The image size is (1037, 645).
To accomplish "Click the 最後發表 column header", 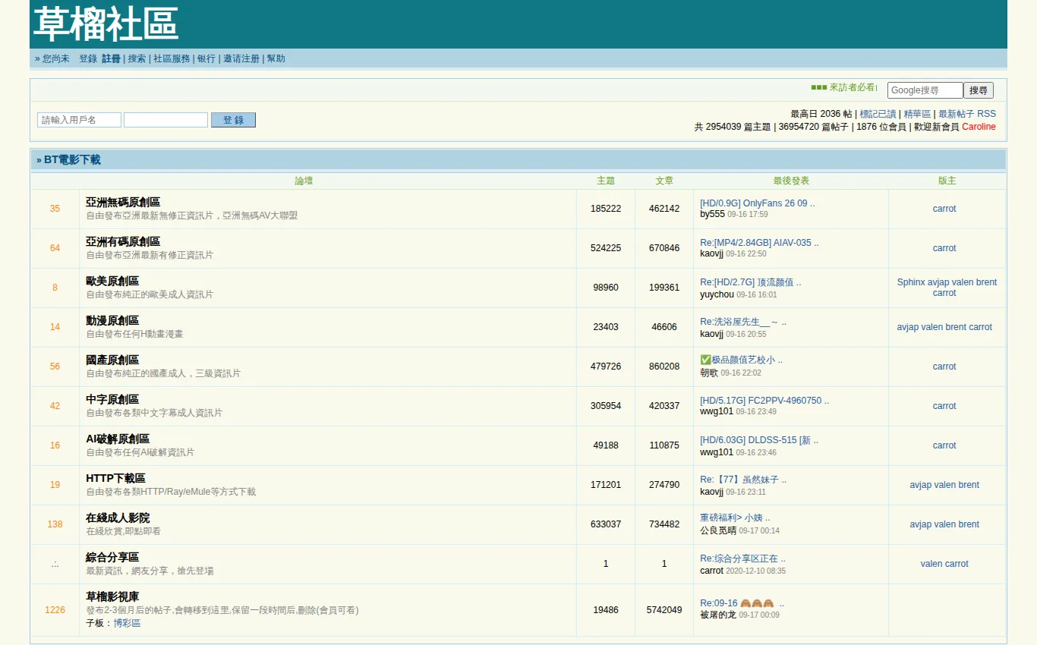I will pos(791,181).
